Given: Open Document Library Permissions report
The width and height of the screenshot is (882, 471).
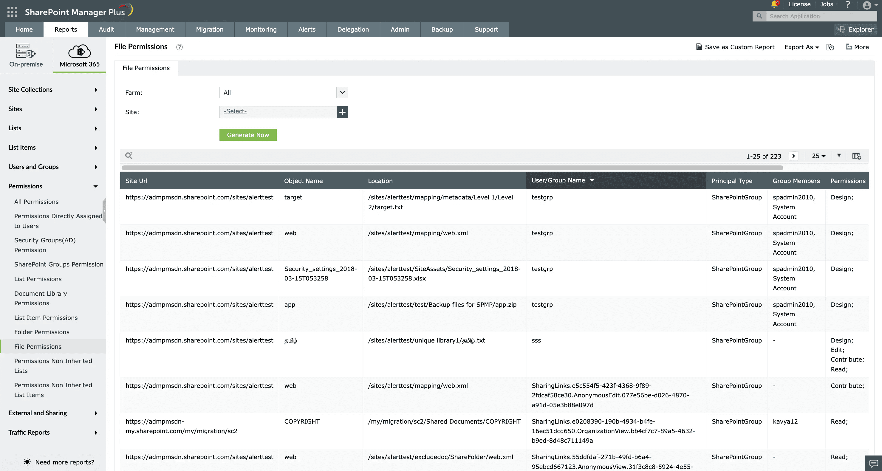Looking at the screenshot, I should (41, 298).
